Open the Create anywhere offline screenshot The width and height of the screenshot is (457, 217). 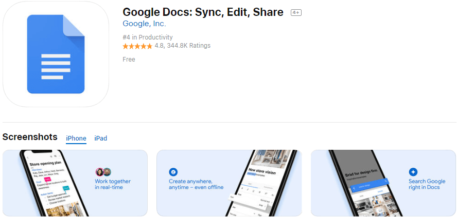click(229, 183)
